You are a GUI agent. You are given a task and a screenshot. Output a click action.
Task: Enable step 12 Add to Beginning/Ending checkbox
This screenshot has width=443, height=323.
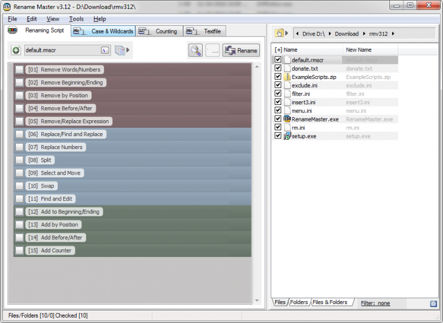coord(19,212)
